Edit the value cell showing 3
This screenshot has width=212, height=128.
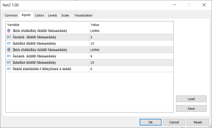point(131,37)
